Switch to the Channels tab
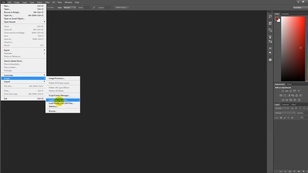This screenshot has height=173, width=308. click(x=285, y=105)
